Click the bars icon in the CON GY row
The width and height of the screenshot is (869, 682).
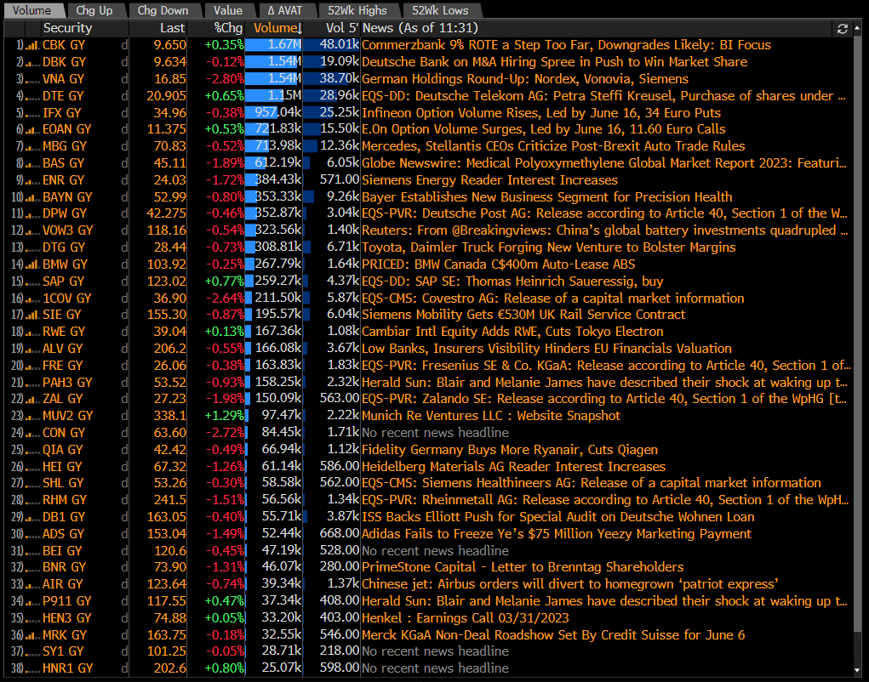point(32,433)
